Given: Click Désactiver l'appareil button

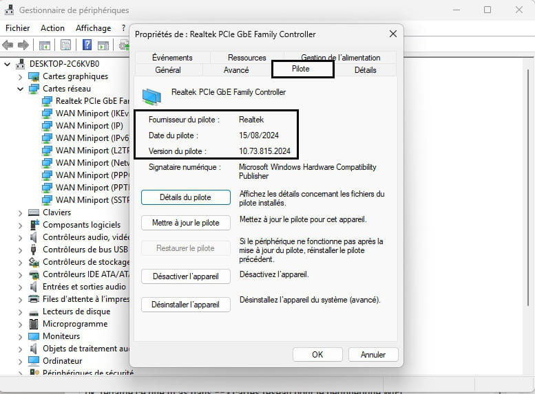Looking at the screenshot, I should coord(186,276).
